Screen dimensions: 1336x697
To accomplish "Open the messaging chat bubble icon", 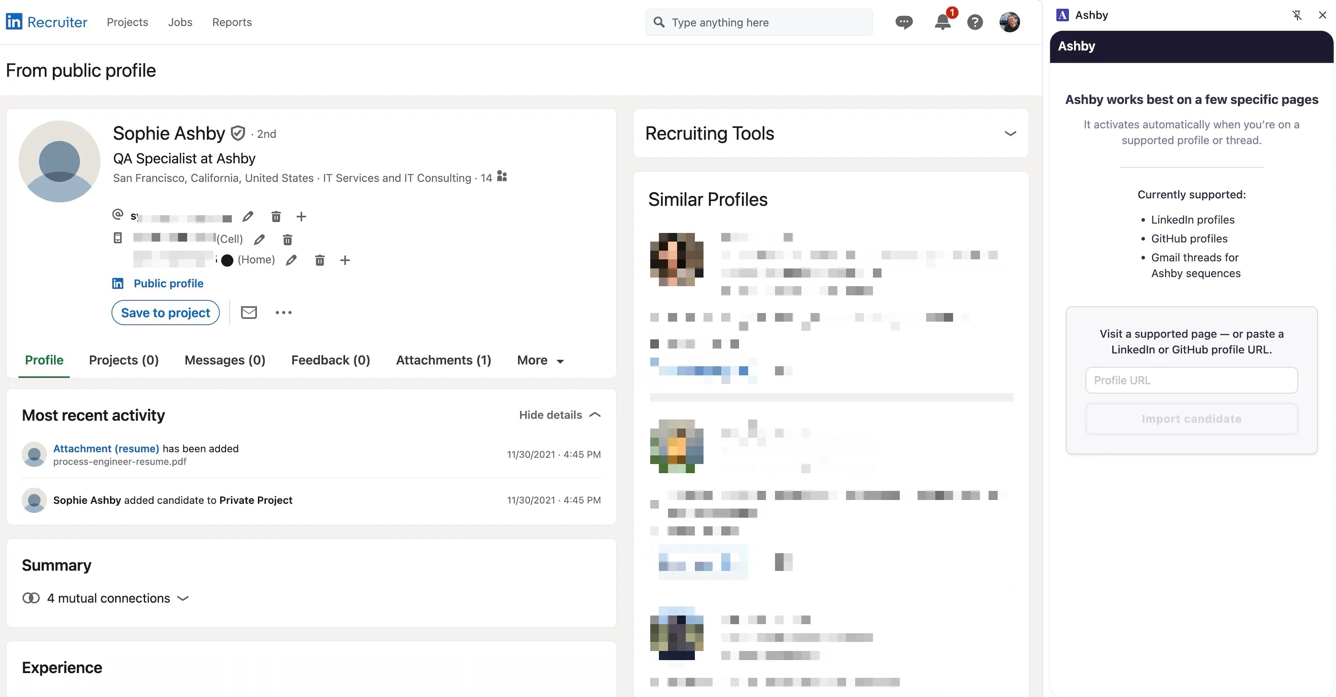I will (x=904, y=22).
